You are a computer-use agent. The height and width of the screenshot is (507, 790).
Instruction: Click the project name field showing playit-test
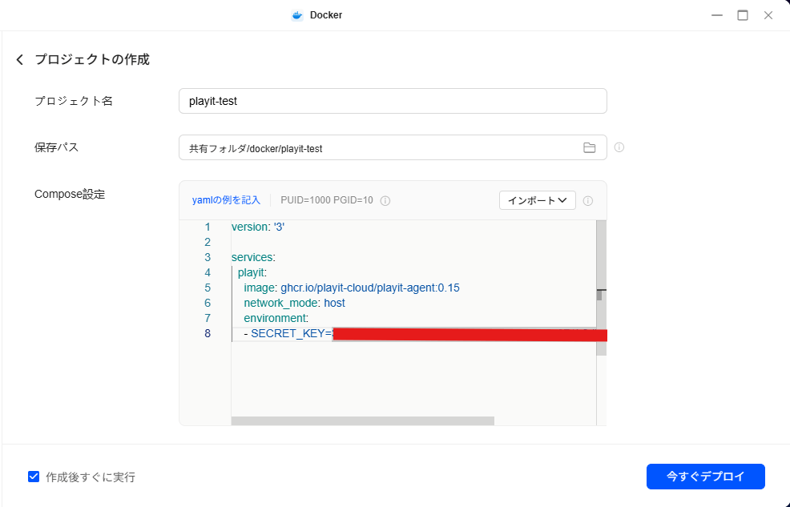(x=393, y=101)
